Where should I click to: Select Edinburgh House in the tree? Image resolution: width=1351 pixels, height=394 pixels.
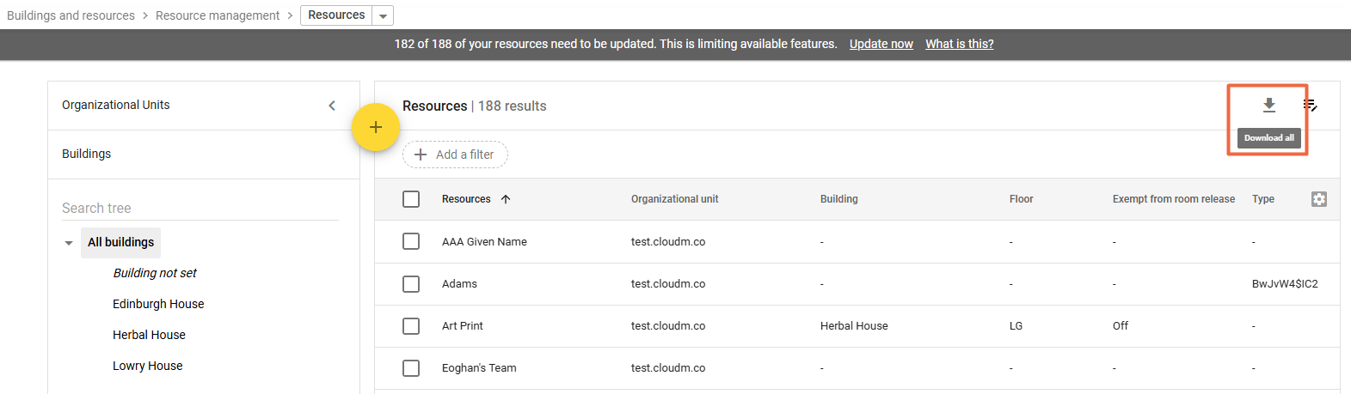pyautogui.click(x=158, y=304)
